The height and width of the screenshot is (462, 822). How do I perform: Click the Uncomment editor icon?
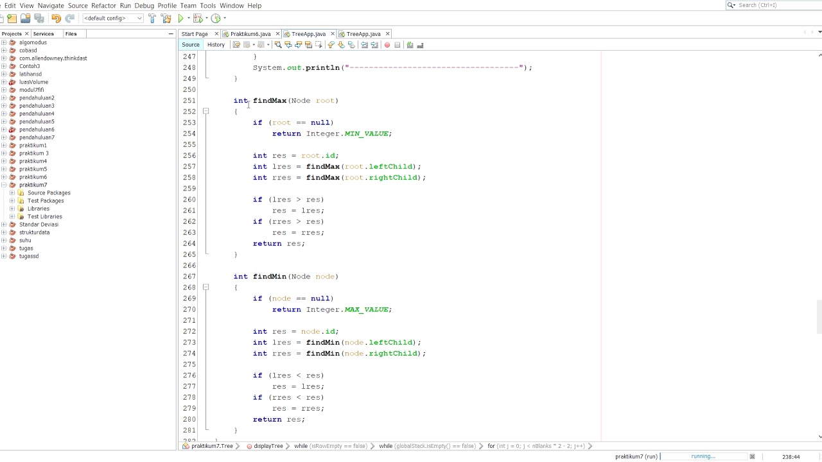coord(420,45)
